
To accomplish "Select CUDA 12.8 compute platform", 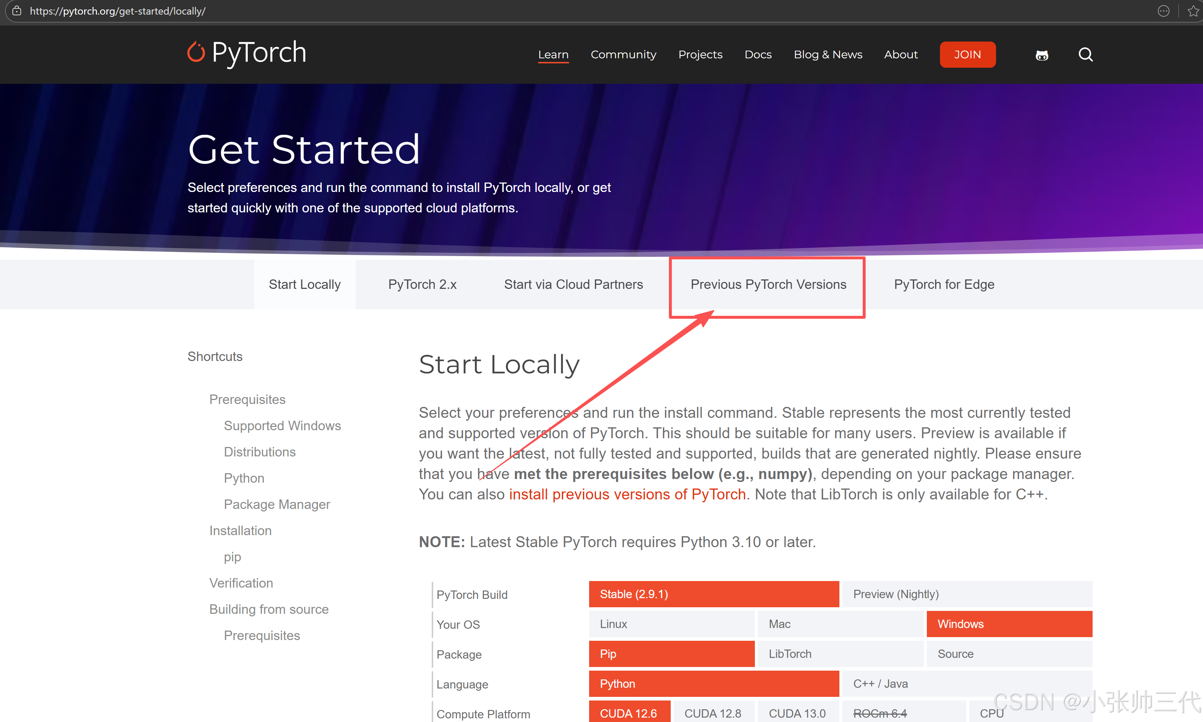I will click(x=714, y=712).
